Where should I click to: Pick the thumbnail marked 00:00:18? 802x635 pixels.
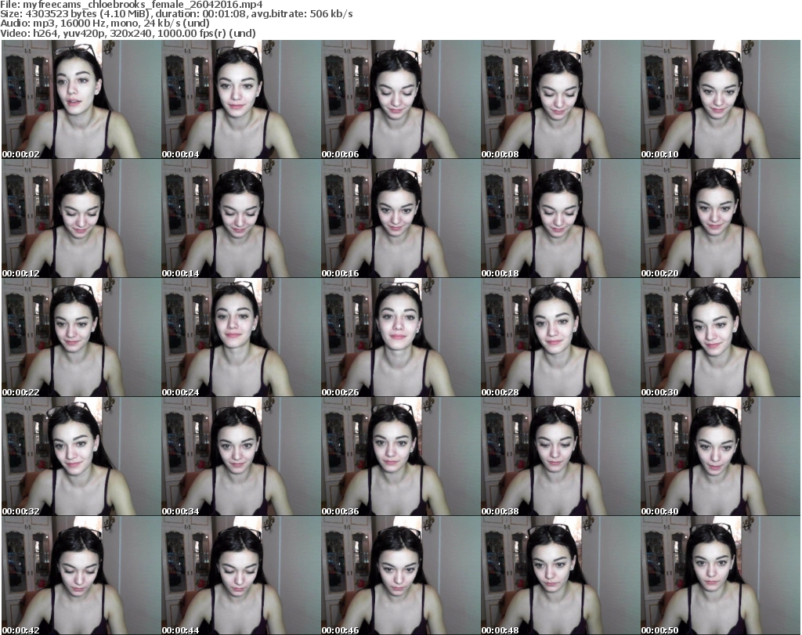[x=561, y=218]
